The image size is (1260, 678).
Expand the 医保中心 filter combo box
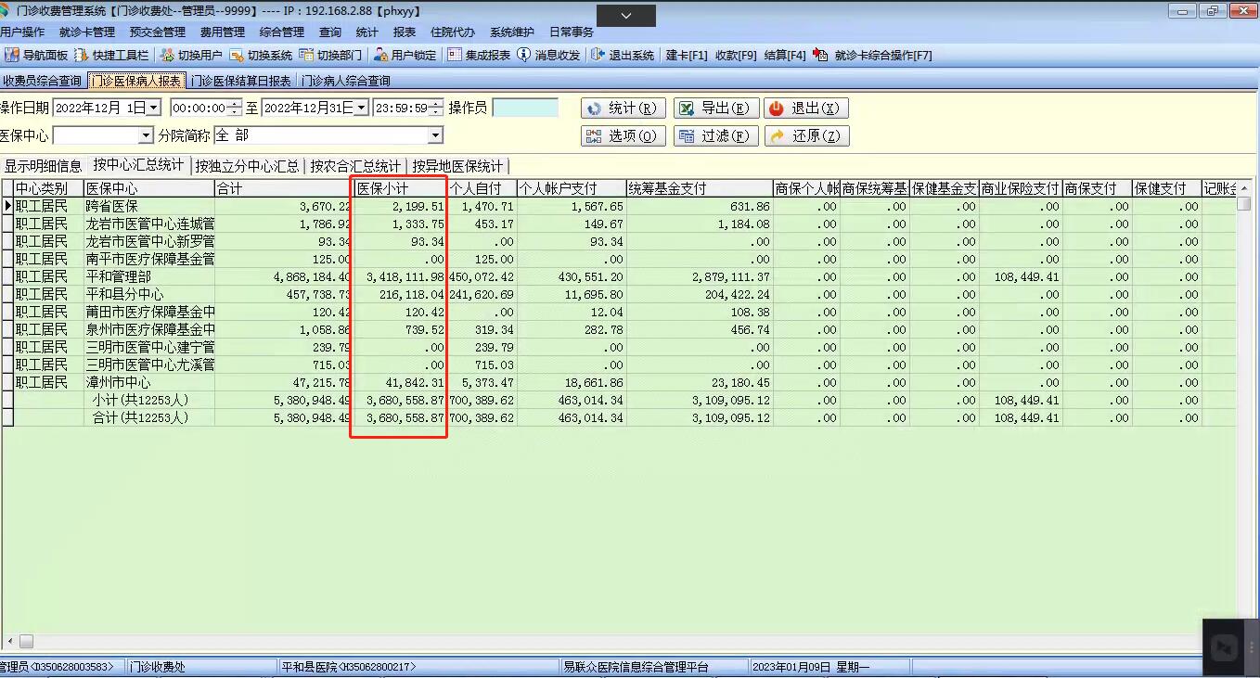point(146,136)
